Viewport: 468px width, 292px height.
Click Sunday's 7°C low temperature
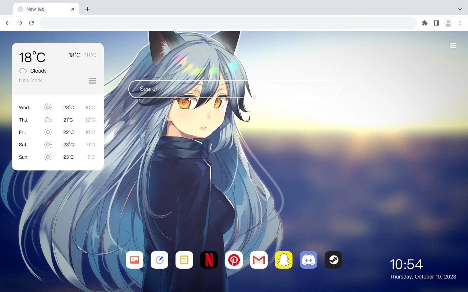(91, 157)
